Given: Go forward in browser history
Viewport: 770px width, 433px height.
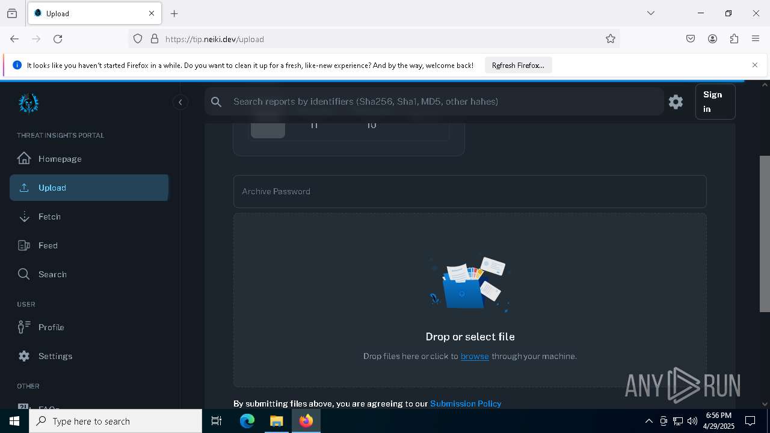Looking at the screenshot, I should coord(36,38).
